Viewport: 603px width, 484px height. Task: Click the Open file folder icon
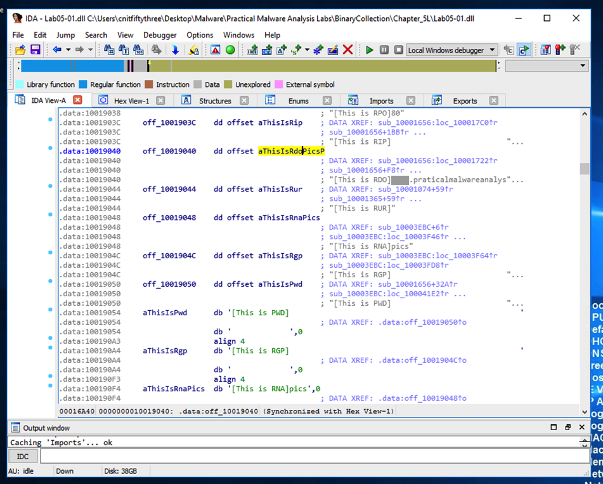coord(20,50)
